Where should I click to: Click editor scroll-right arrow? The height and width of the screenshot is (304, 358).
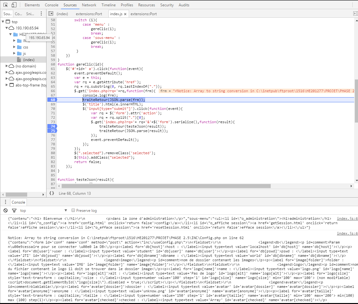click(x=351, y=186)
